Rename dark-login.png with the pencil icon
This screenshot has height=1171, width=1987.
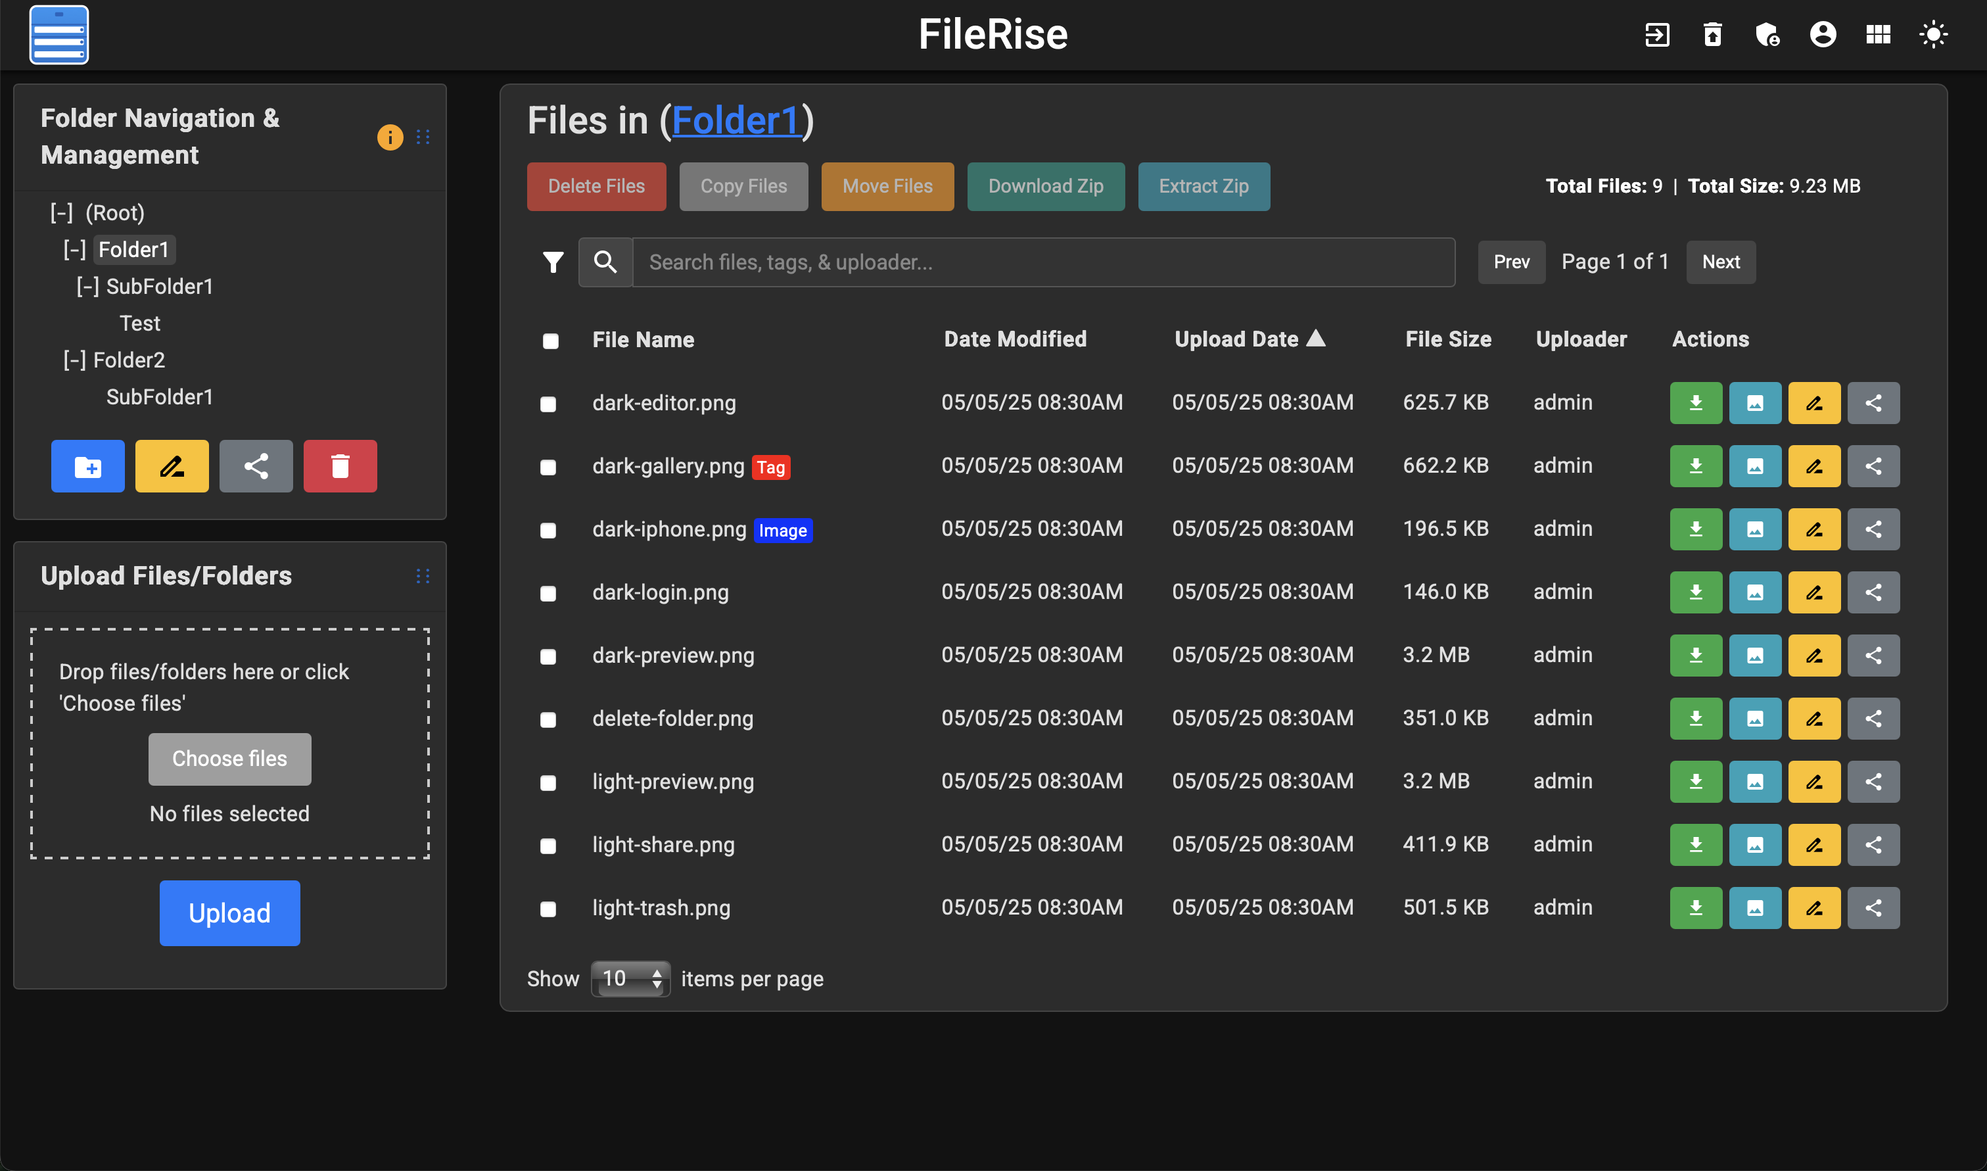click(x=1813, y=592)
